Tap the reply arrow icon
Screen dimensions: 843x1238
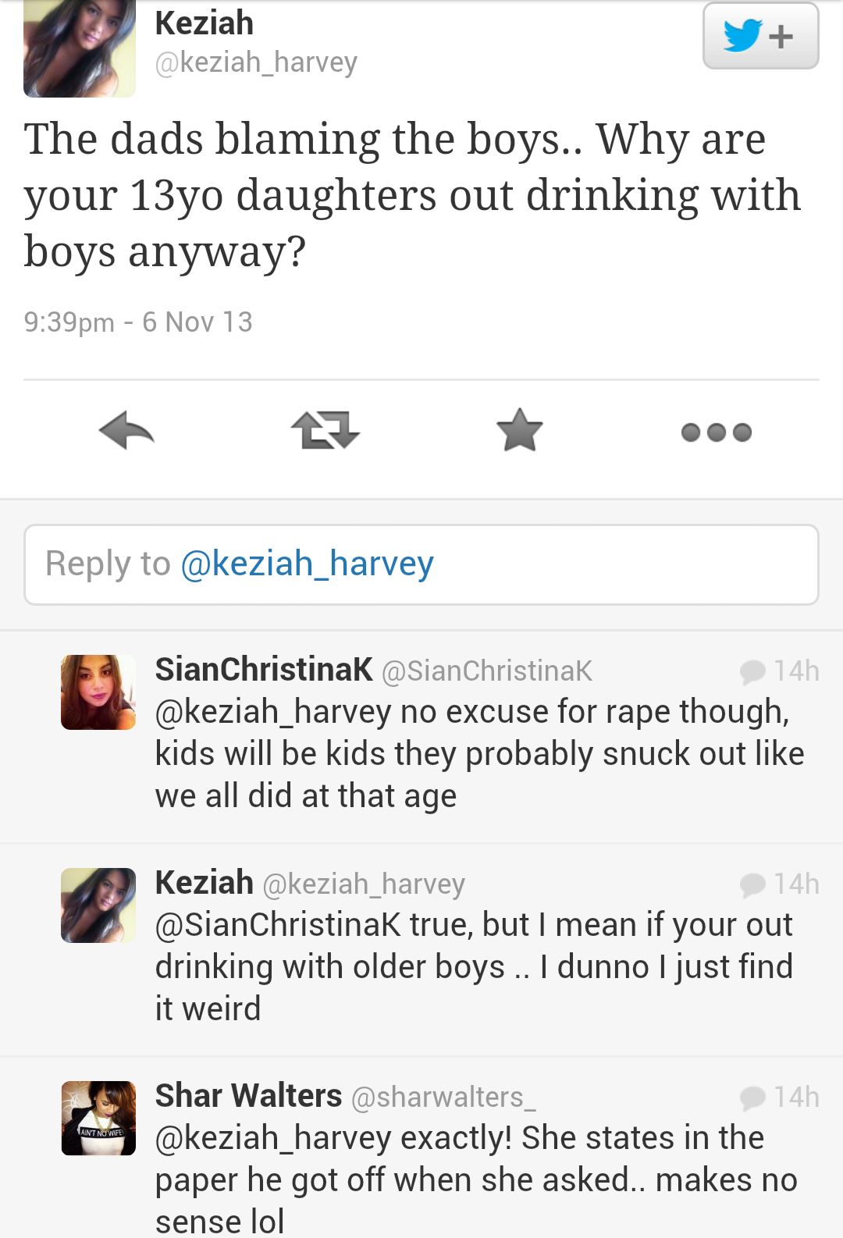(x=126, y=431)
